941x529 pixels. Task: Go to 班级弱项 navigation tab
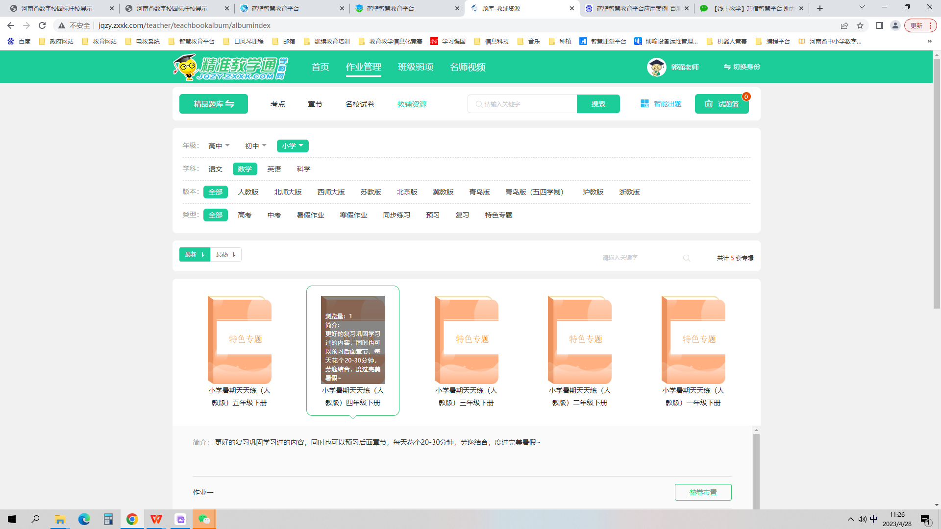[416, 67]
